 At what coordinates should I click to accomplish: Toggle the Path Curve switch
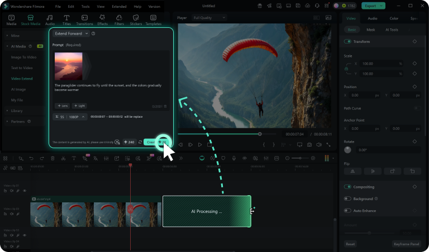[x=417, y=108]
